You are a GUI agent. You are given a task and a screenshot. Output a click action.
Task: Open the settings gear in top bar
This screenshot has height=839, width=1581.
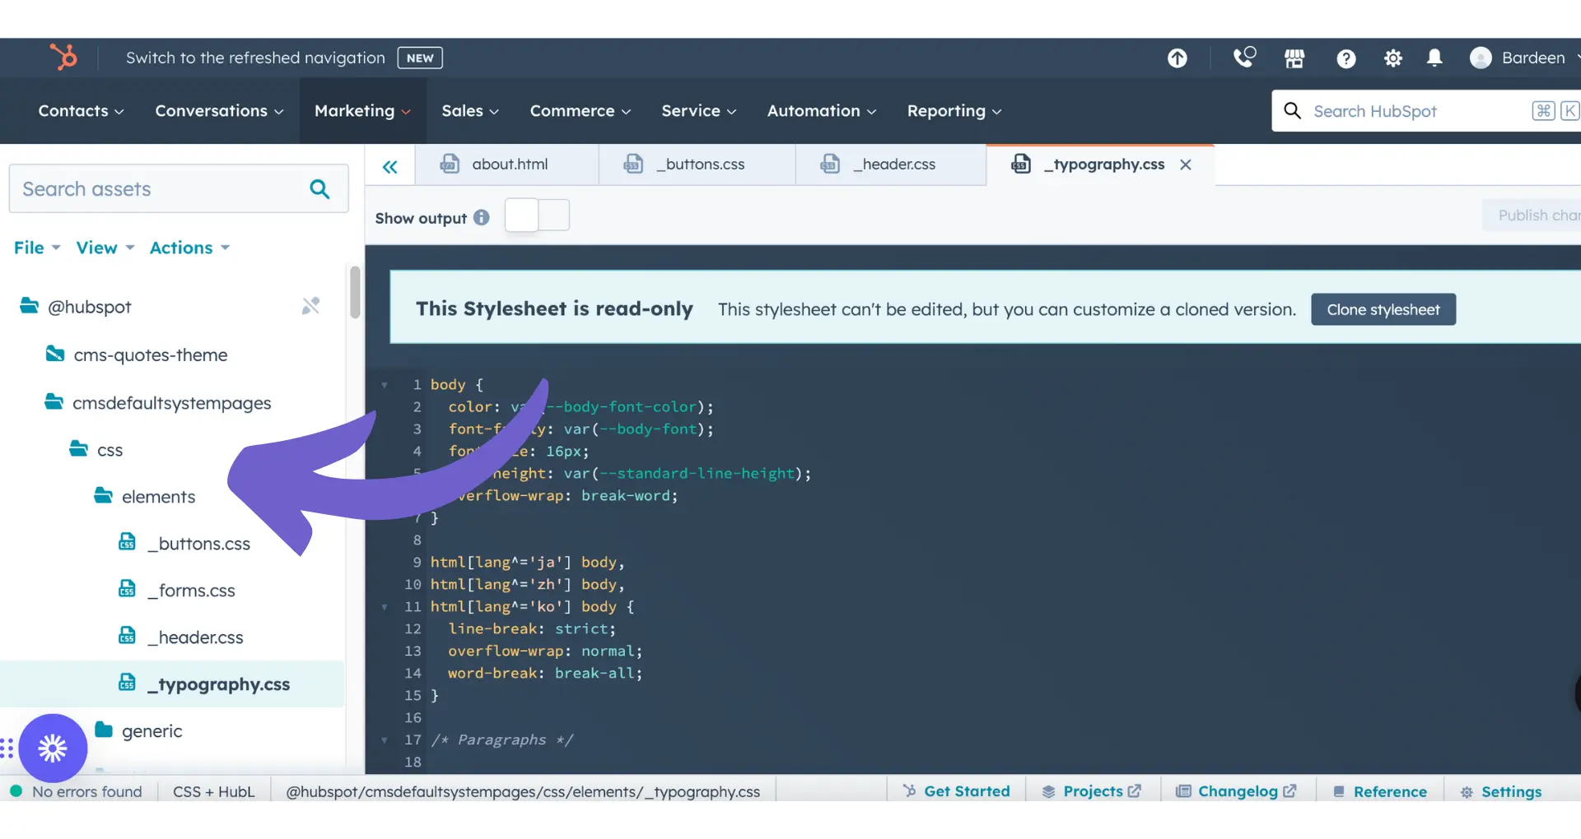point(1393,58)
